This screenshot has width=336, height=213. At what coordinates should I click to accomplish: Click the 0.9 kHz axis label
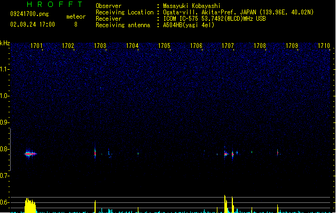[4, 122]
